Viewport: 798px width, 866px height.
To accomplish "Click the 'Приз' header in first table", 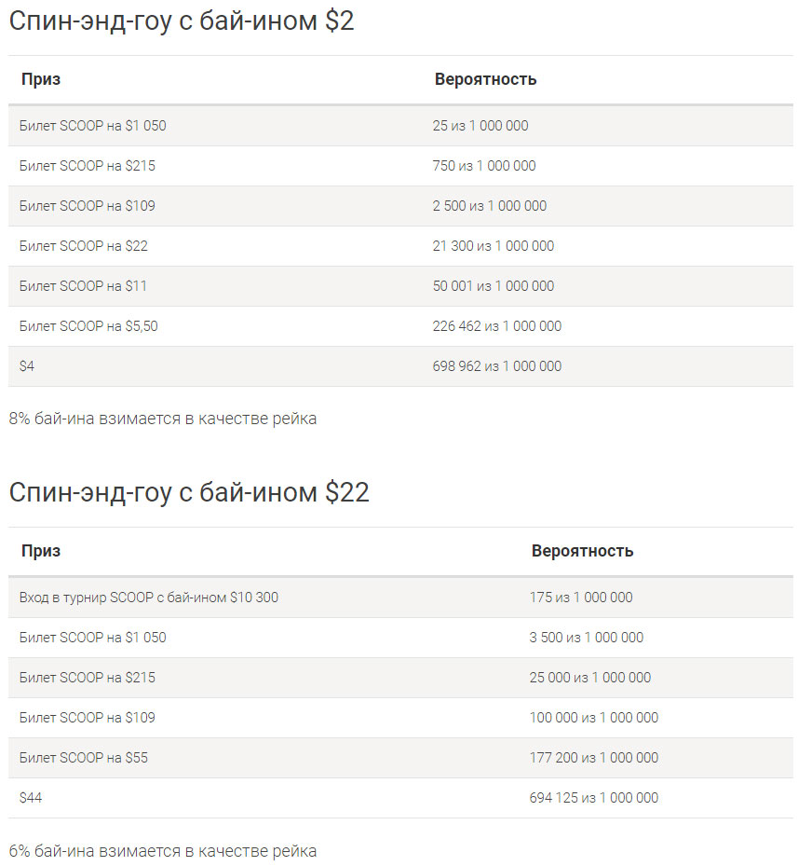I will (x=41, y=79).
